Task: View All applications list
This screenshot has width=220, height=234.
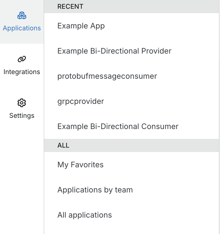Action: [x=84, y=215]
